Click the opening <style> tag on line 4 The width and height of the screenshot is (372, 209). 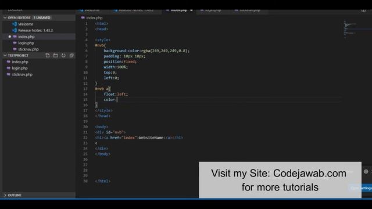coord(103,40)
